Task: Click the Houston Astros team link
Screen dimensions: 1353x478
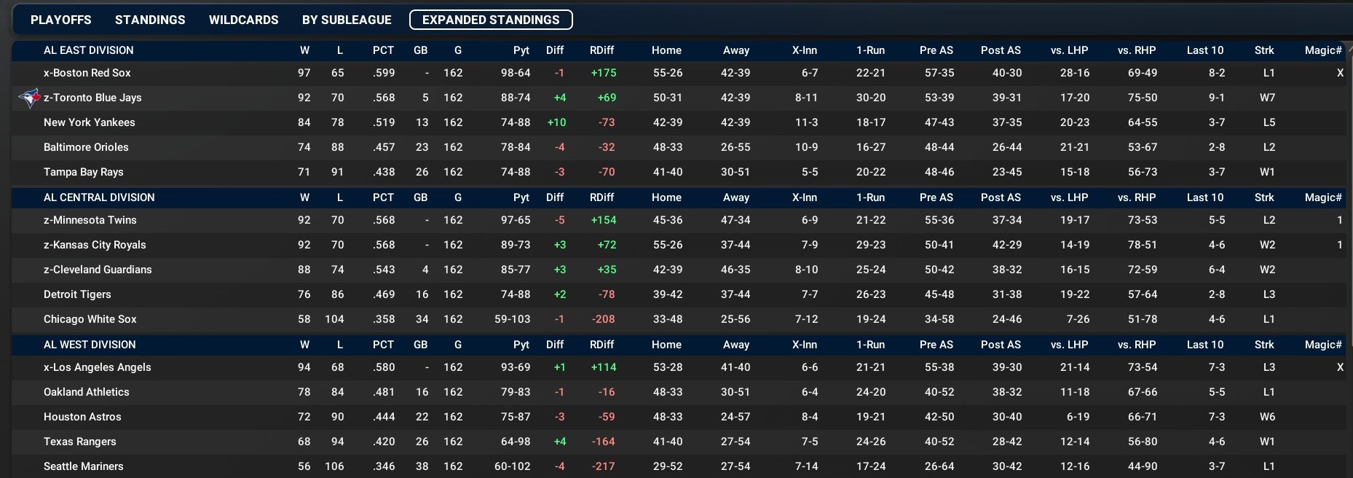Action: 82,417
